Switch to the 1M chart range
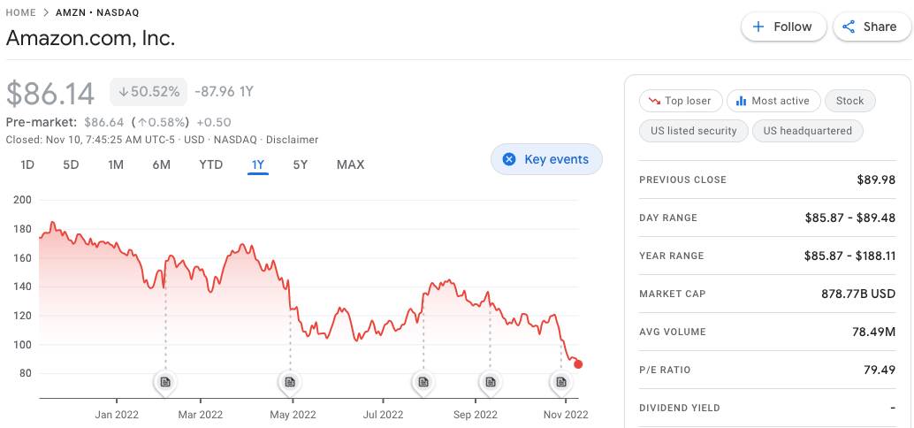This screenshot has width=914, height=428. (116, 164)
